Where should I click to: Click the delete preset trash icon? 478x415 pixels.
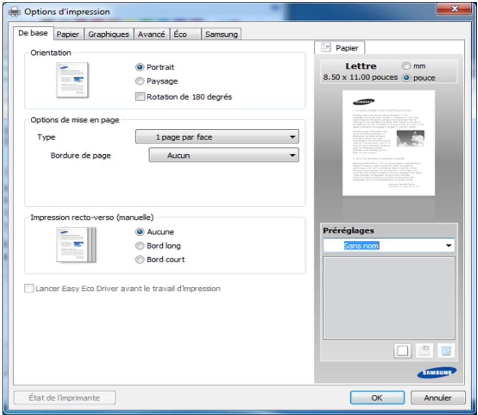(447, 350)
